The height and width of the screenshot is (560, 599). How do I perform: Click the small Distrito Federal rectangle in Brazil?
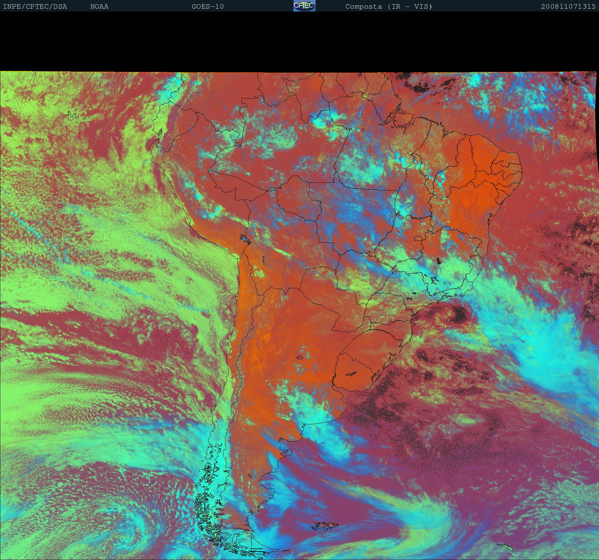click(x=418, y=238)
